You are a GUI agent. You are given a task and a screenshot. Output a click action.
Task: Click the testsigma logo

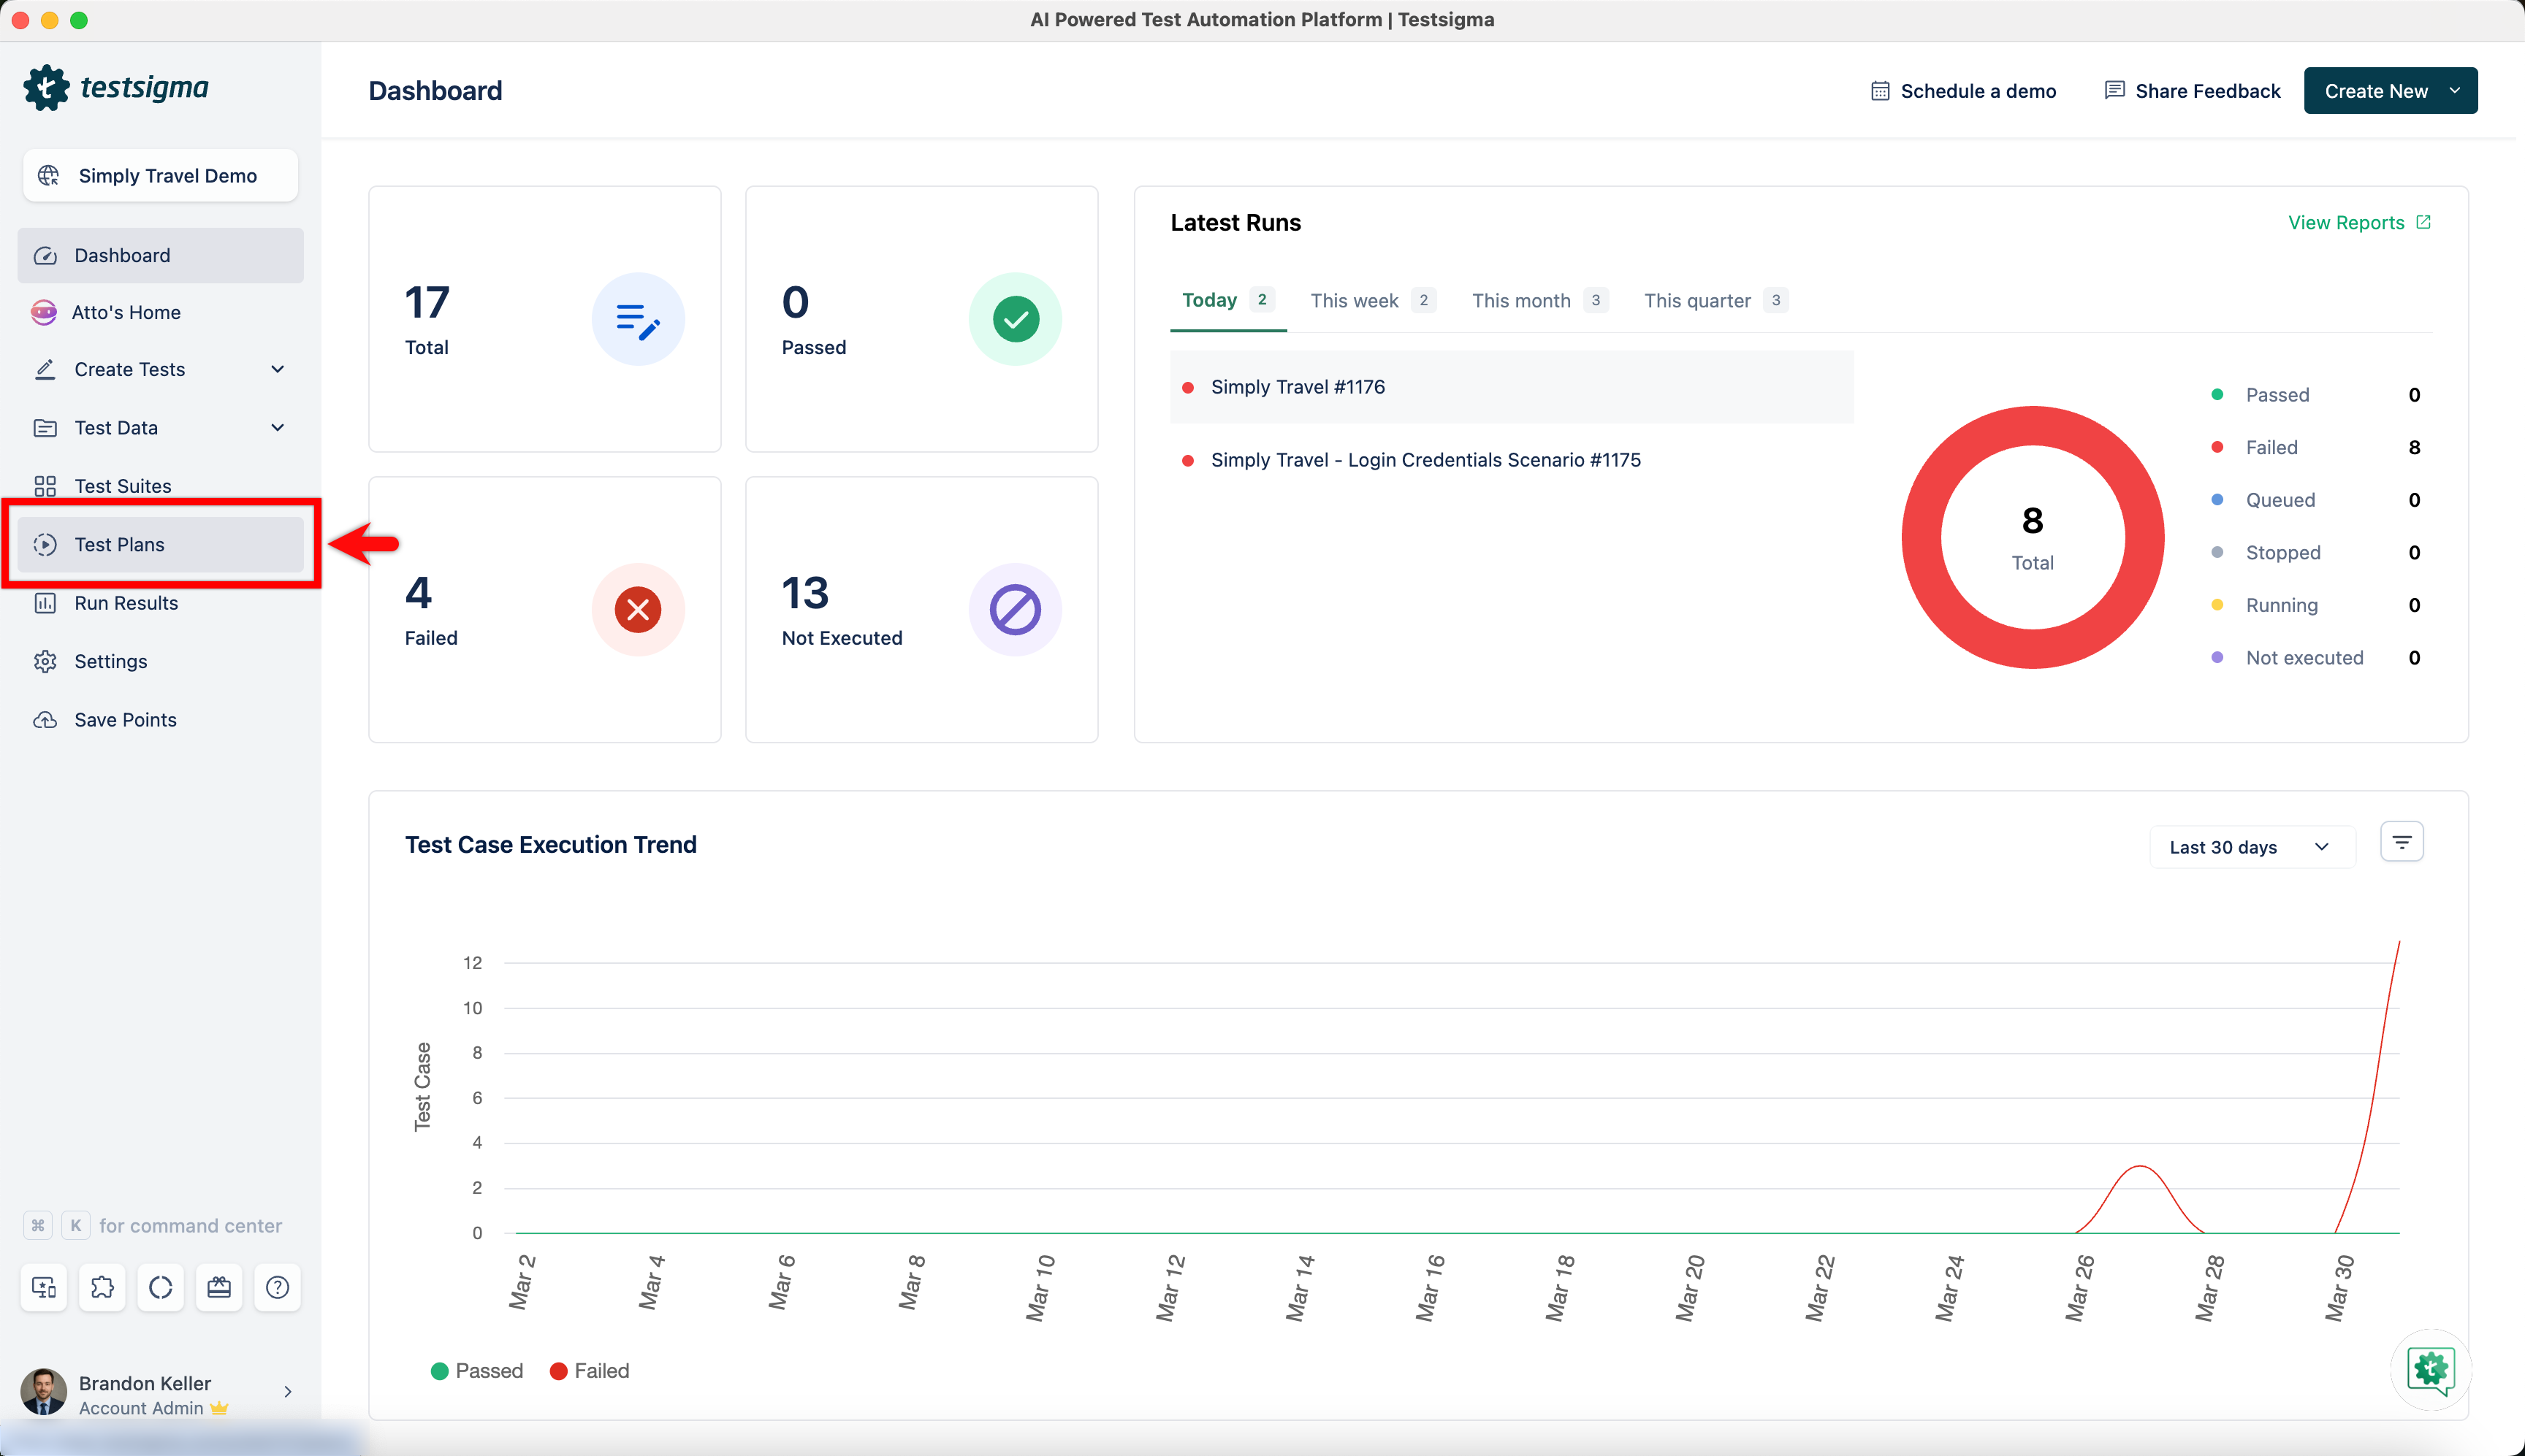[116, 88]
